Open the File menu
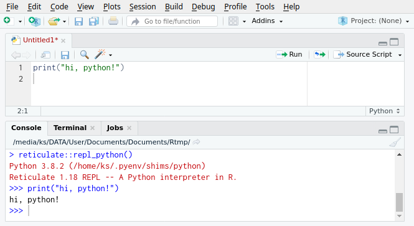The width and height of the screenshot is (414, 226). (12, 7)
